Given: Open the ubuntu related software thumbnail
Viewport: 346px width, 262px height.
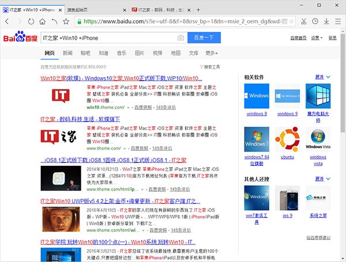Looking at the screenshot, I should point(287,140).
